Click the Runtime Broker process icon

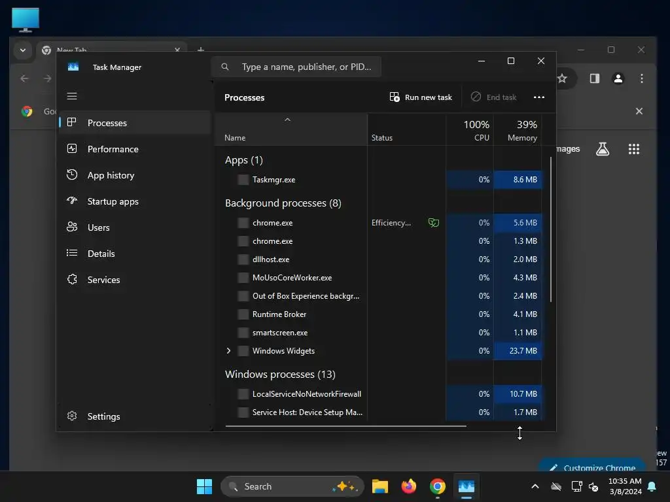pyautogui.click(x=243, y=314)
